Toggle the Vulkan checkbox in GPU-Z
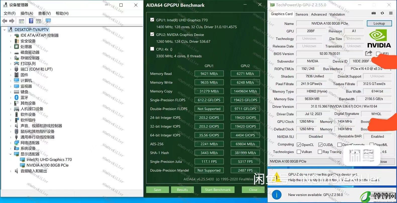The width and height of the screenshot is (397, 203). 299,152
